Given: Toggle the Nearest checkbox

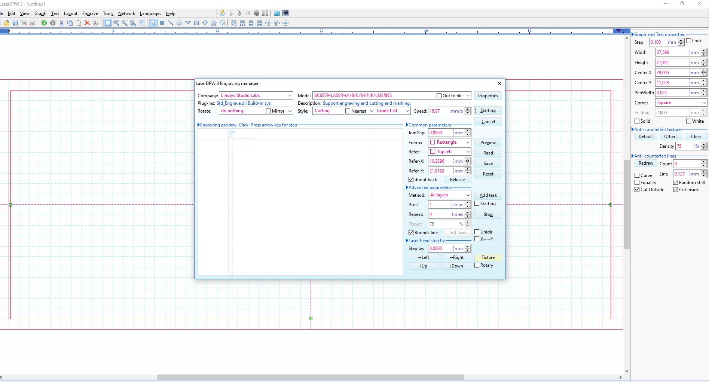Looking at the screenshot, I should click(348, 111).
